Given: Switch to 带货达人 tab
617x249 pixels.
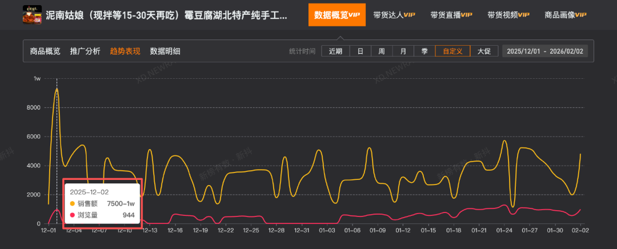Looking at the screenshot, I should click(x=394, y=14).
